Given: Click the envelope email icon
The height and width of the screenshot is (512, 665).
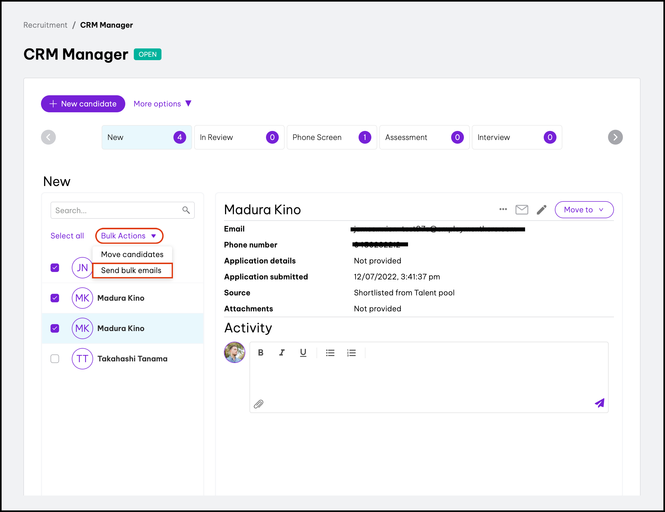Looking at the screenshot, I should [x=522, y=209].
